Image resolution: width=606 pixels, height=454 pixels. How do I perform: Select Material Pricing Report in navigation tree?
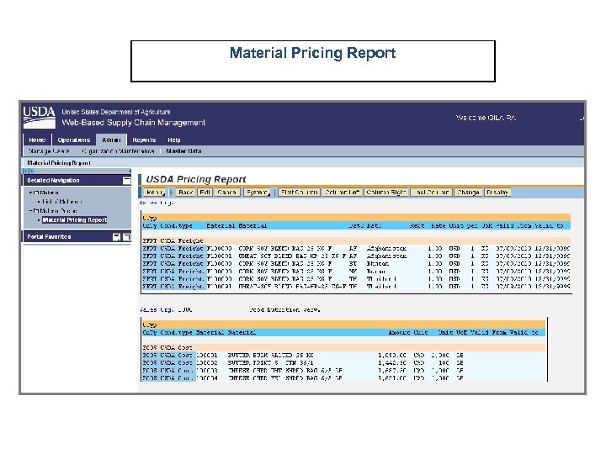[75, 220]
